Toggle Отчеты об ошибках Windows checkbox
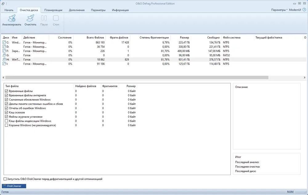 6,108
